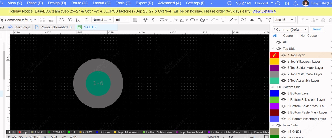Select the differential pair routing tool
Screen dimensions: 332x138
pyautogui.click(x=268, y=20)
